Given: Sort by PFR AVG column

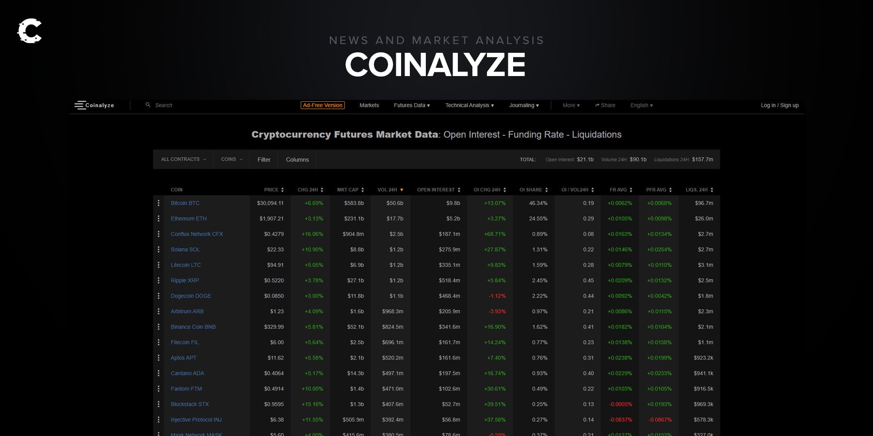Looking at the screenshot, I should pos(659,190).
